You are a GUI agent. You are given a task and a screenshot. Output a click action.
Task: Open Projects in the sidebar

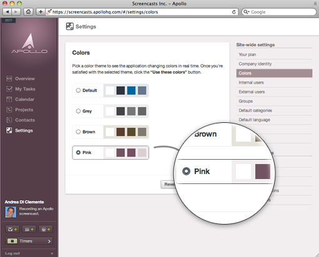click(x=24, y=110)
